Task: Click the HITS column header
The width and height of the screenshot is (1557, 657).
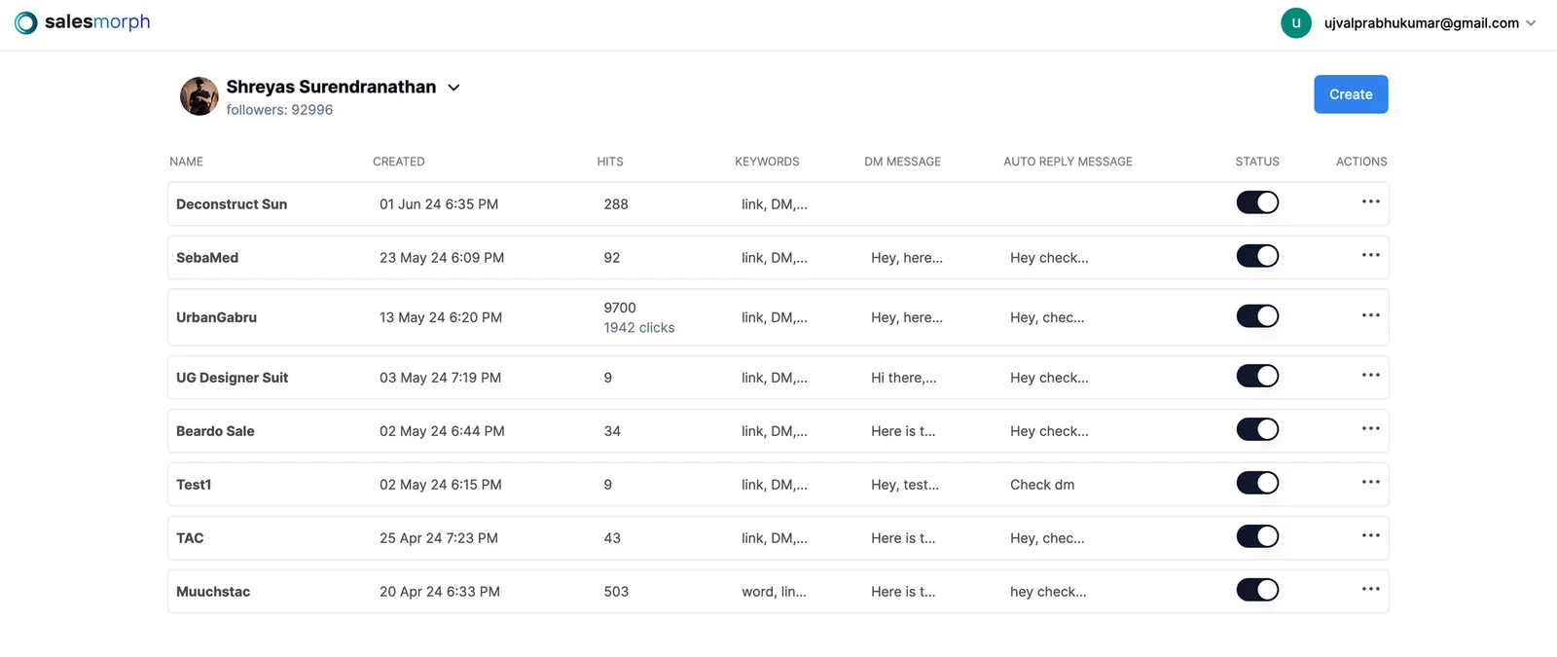Action: 610,162
